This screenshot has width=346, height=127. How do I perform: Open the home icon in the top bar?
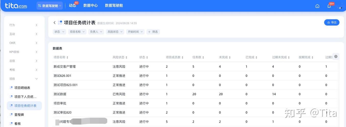click(x=317, y=6)
